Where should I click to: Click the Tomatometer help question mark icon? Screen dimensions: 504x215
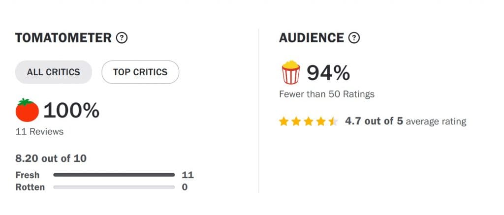pos(122,38)
